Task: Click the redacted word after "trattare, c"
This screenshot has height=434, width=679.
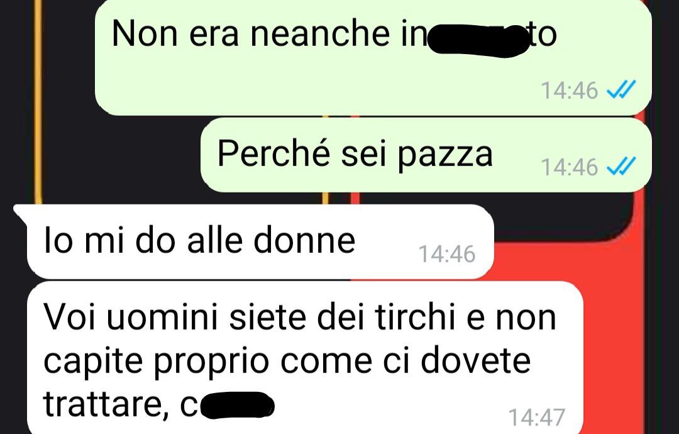Action: [237, 404]
